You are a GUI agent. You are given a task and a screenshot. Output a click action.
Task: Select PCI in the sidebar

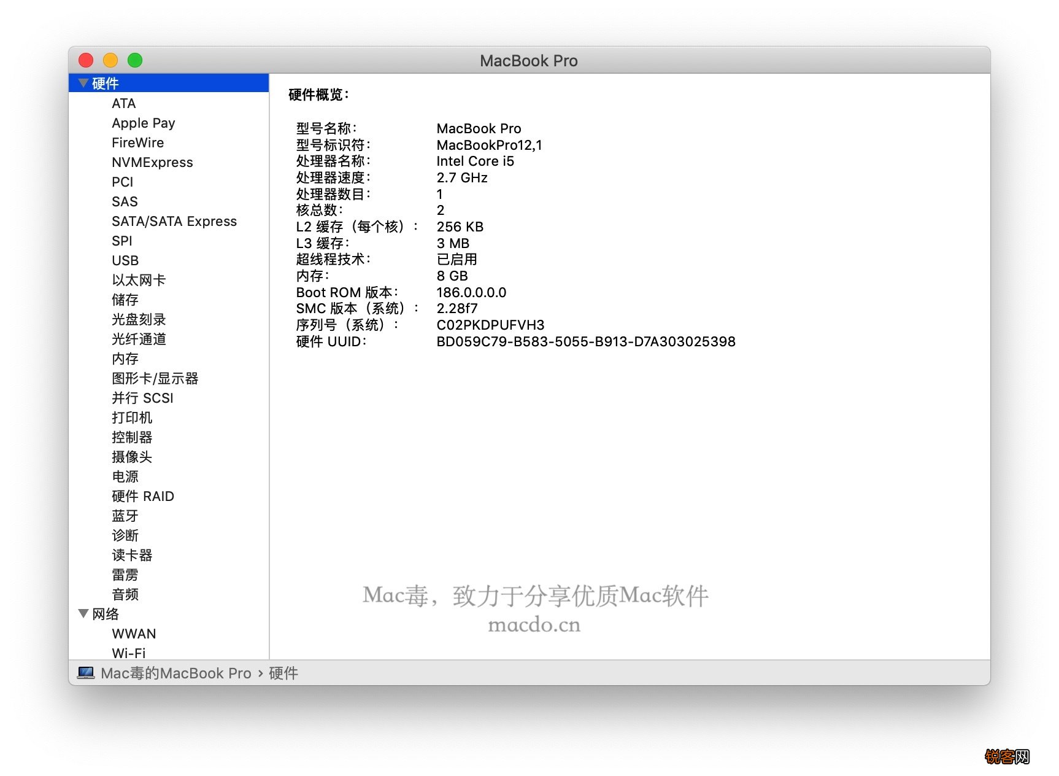(x=122, y=182)
